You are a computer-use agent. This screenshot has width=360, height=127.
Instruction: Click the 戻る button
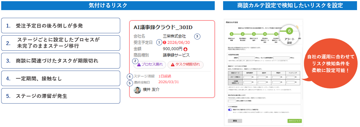pyautogui.click(x=235, y=121)
